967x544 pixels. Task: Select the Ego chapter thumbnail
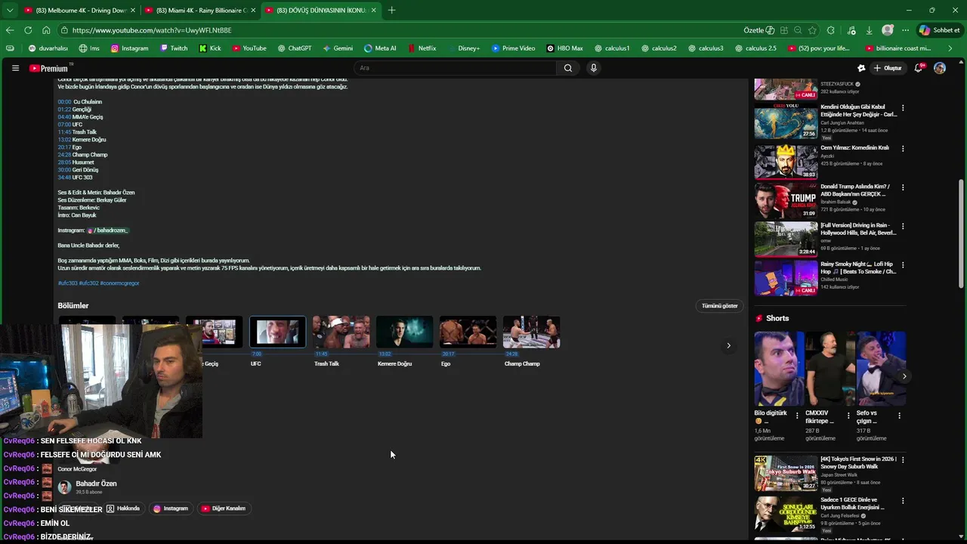click(468, 332)
